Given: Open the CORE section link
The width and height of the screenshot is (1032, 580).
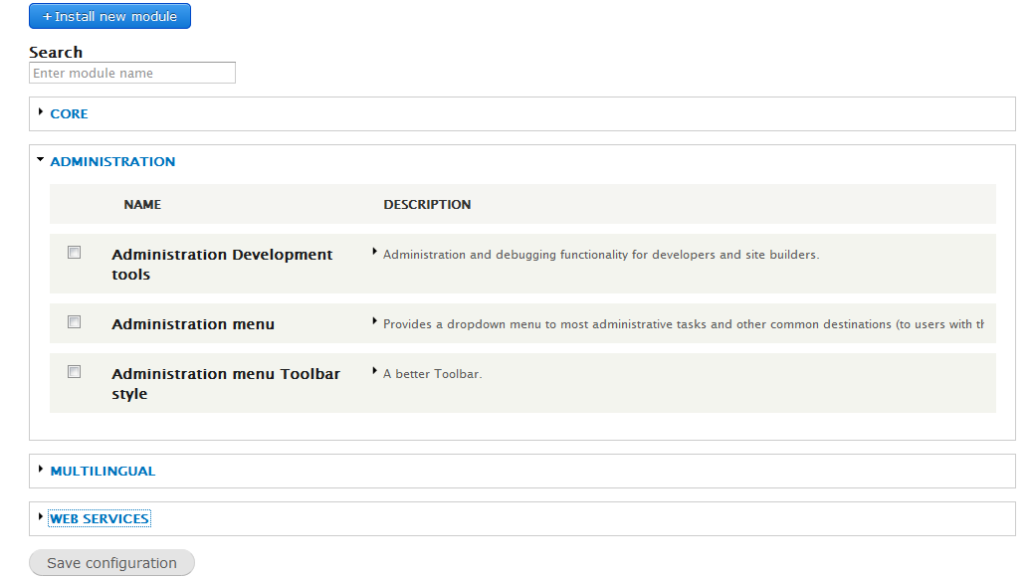Looking at the screenshot, I should tap(69, 114).
